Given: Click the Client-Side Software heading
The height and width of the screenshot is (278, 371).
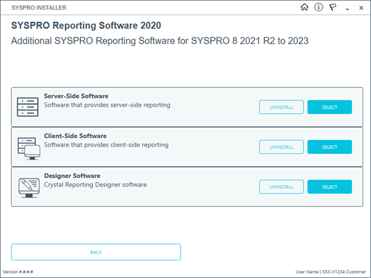Looking at the screenshot, I should point(75,136).
